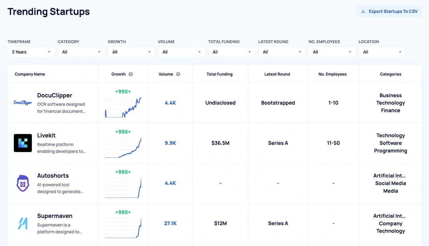
Task: Click Livekit's Series A round cell
Action: point(278,143)
